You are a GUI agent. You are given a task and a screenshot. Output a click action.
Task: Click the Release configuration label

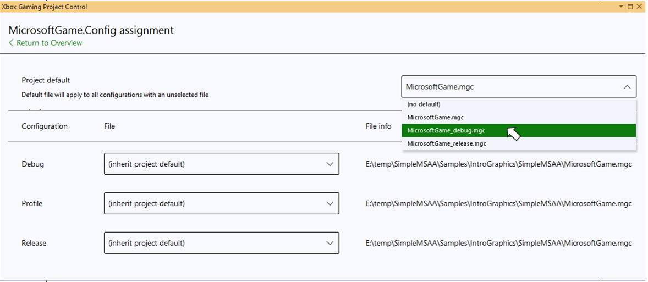tap(34, 244)
